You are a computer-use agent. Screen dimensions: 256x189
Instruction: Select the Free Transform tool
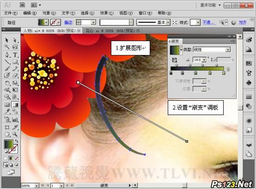coord(15,90)
